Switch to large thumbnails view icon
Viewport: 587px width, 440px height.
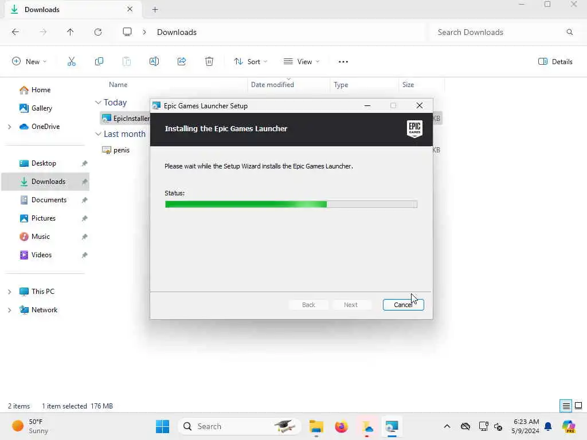click(578, 406)
